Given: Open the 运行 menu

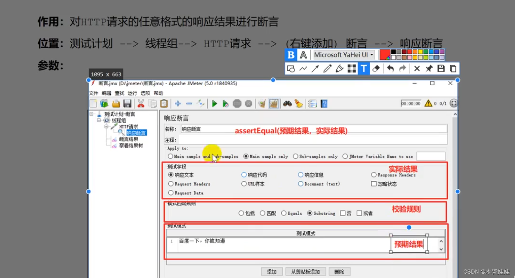Looking at the screenshot, I should [x=132, y=93].
